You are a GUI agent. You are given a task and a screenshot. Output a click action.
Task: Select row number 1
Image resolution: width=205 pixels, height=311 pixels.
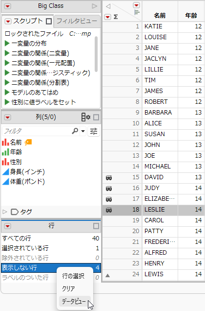click(x=138, y=26)
